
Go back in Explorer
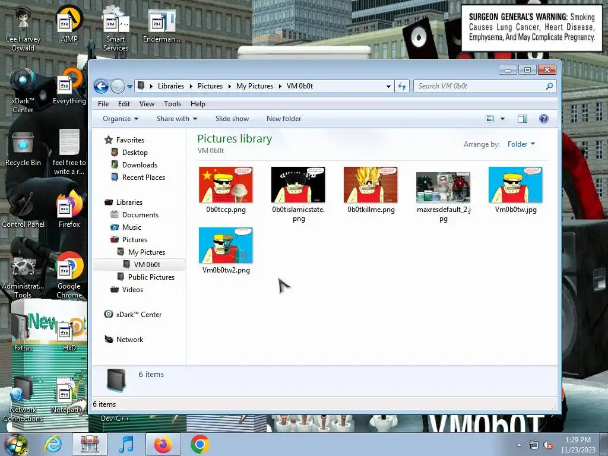coord(101,86)
